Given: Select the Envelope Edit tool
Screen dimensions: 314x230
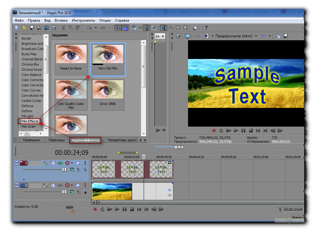Looking at the screenshot, I should pos(171,28).
